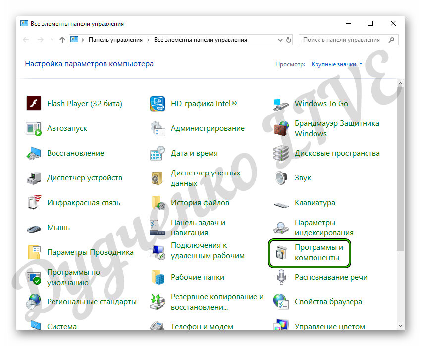
Task: Go forward with the Forward arrow
Action: (40, 40)
